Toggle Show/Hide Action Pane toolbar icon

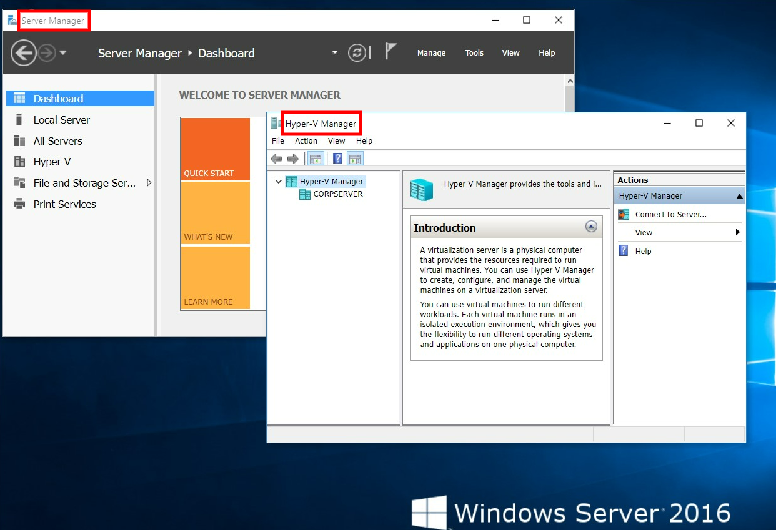pyautogui.click(x=356, y=159)
